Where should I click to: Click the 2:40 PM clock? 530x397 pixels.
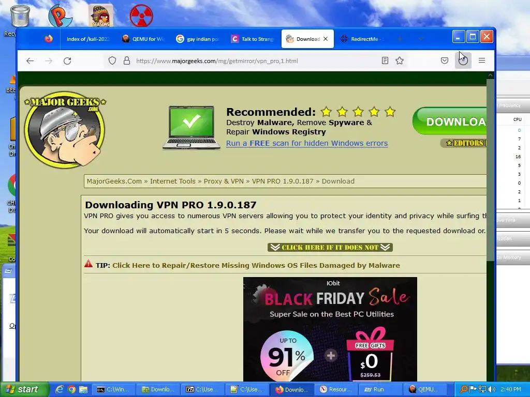click(511, 389)
